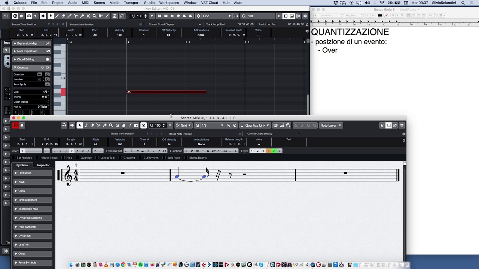Enable the Split Rests checkbox
479x269 pixels.
point(164,158)
